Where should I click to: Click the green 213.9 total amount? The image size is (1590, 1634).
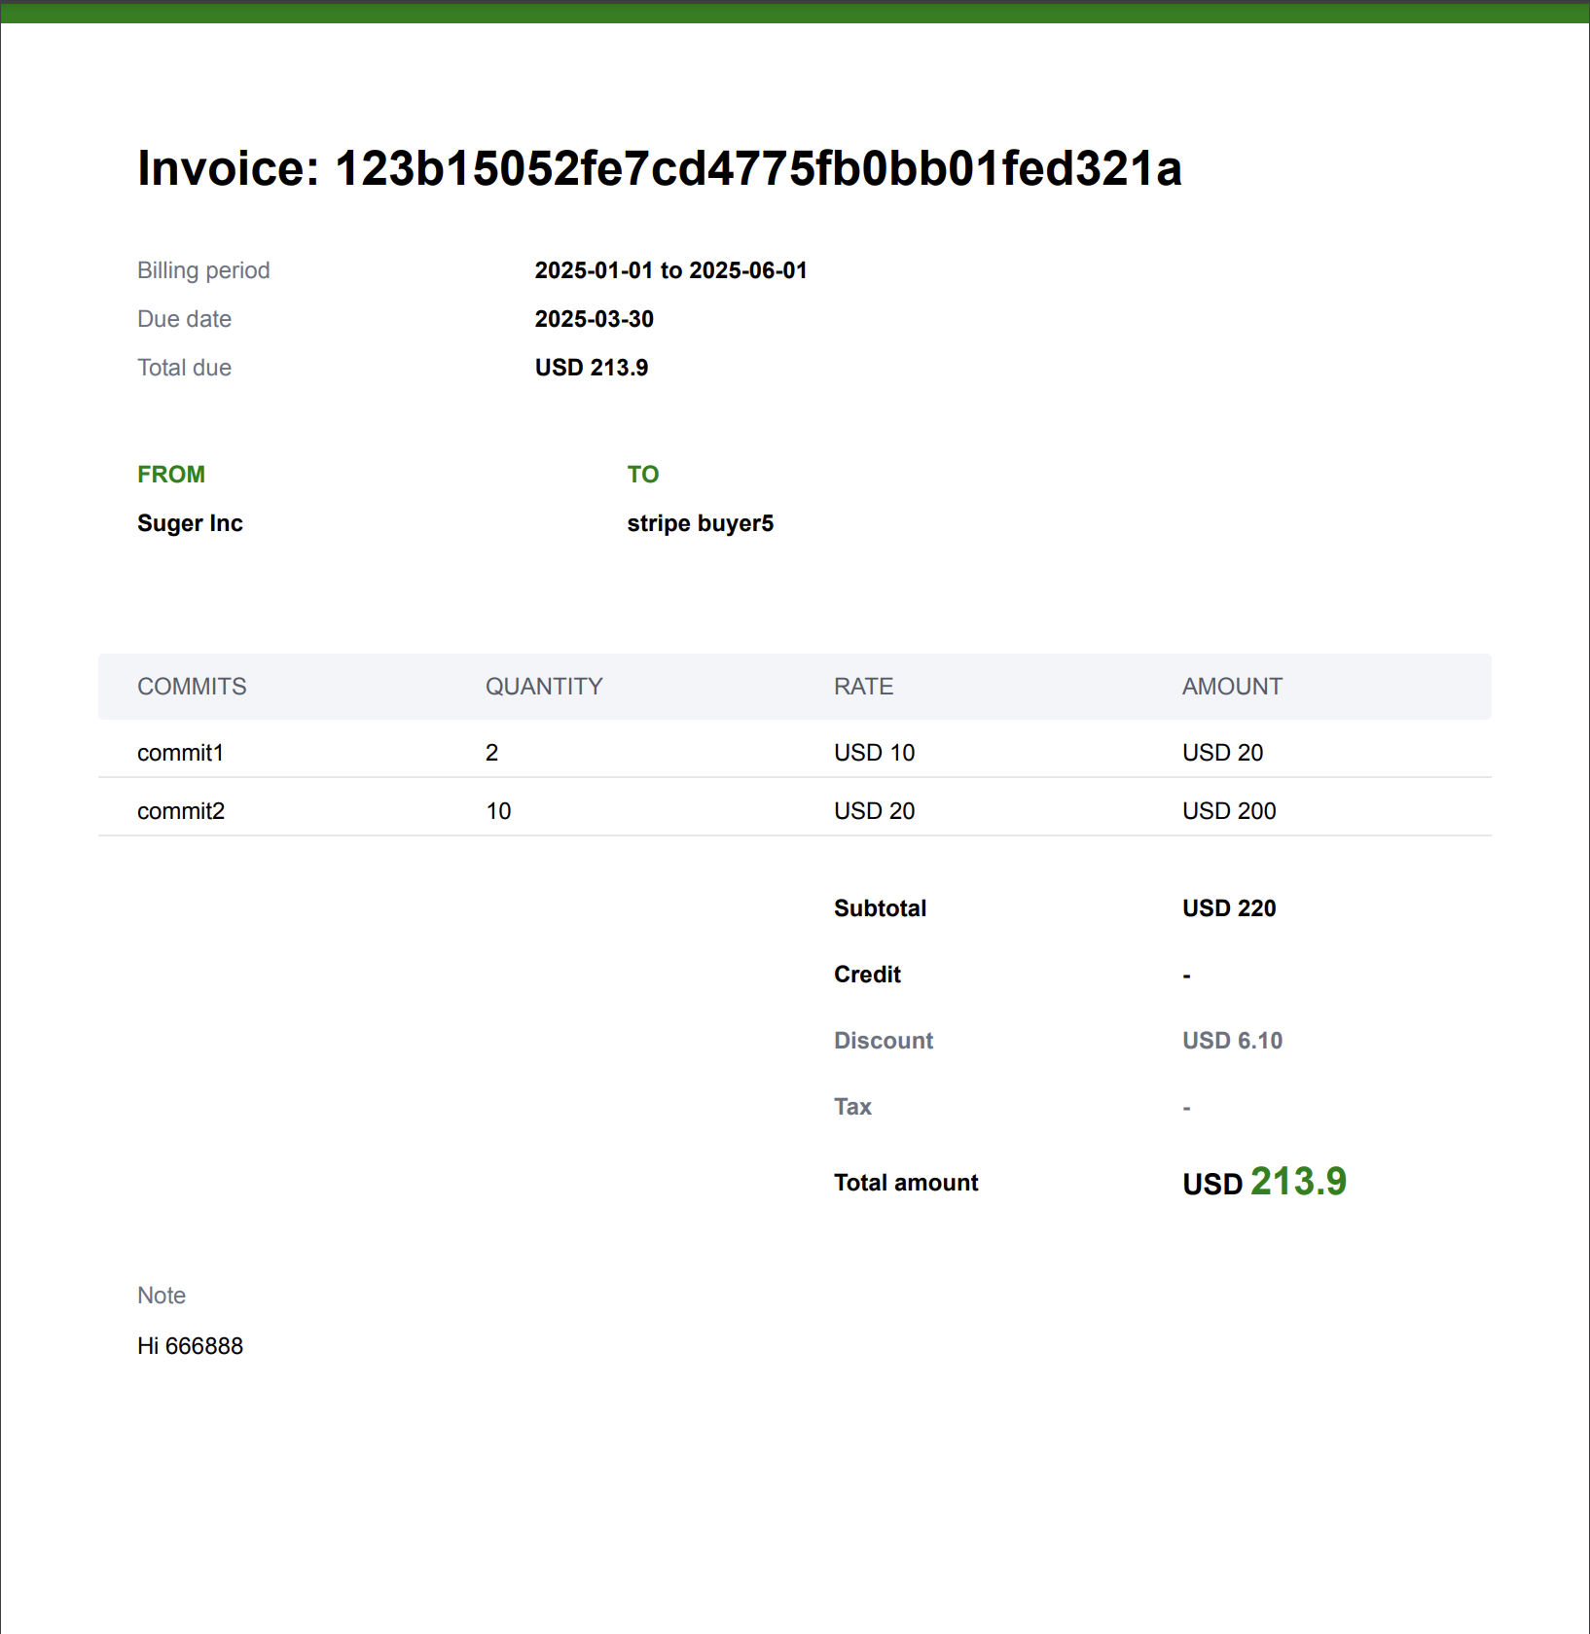(1298, 1182)
